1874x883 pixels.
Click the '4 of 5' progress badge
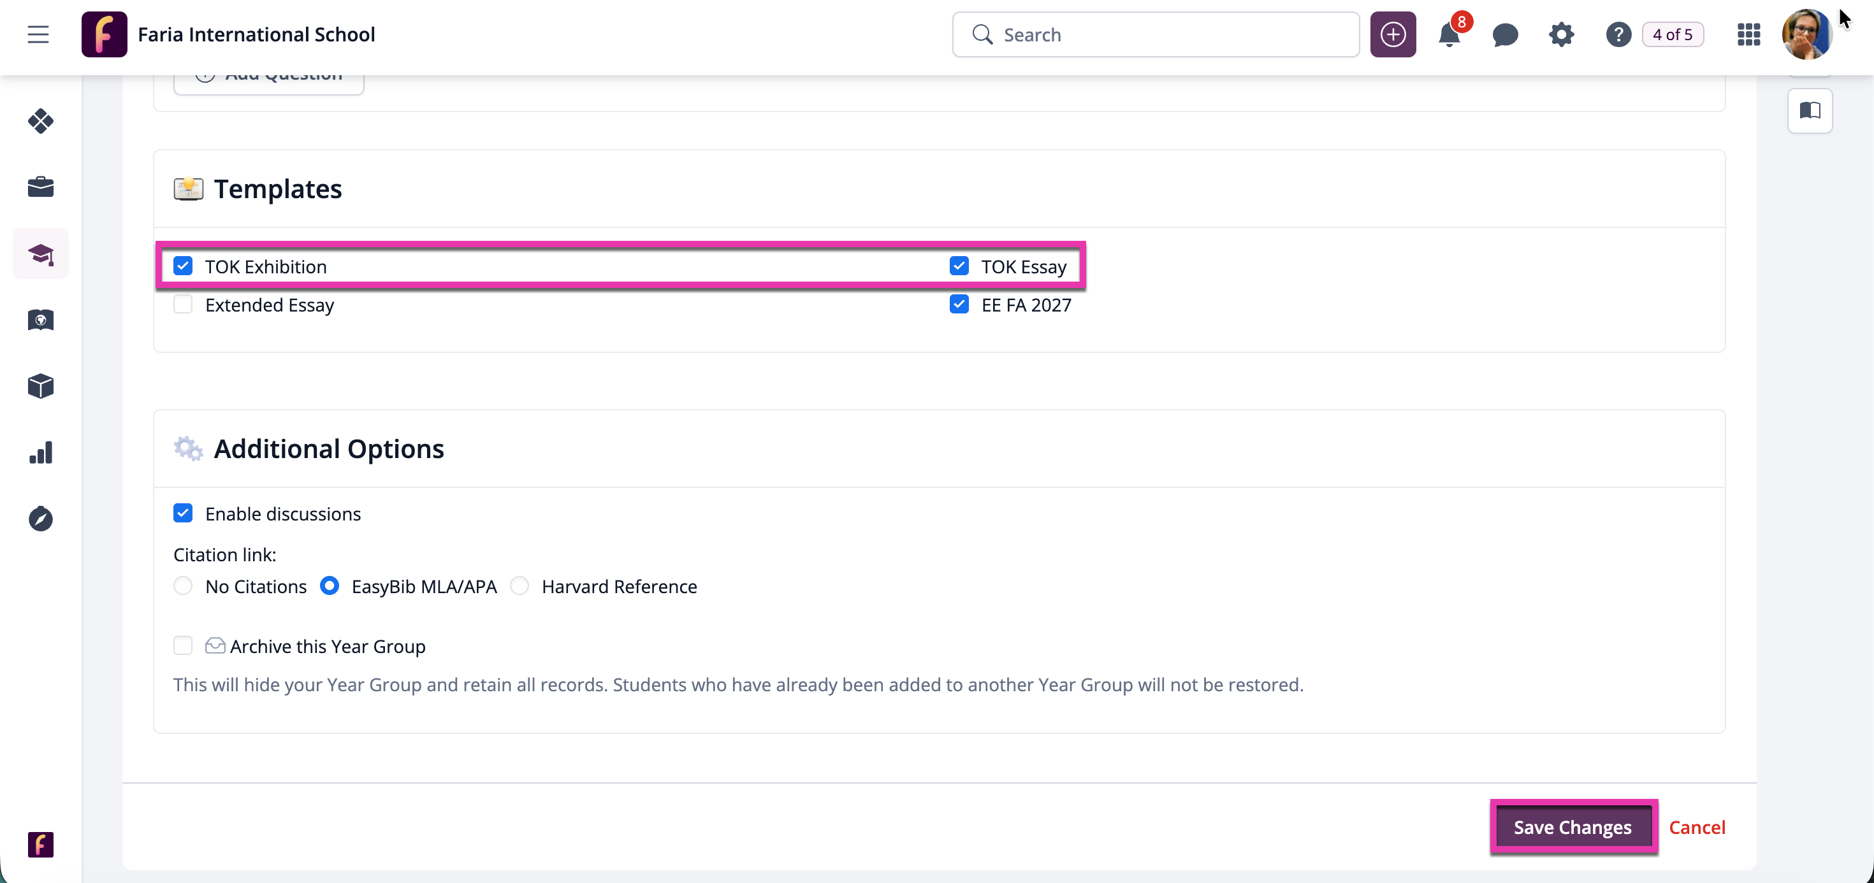point(1673,34)
